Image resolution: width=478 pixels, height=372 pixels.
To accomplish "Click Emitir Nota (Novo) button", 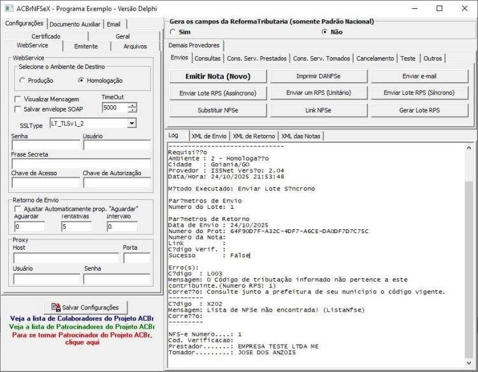I will pyautogui.click(x=218, y=76).
